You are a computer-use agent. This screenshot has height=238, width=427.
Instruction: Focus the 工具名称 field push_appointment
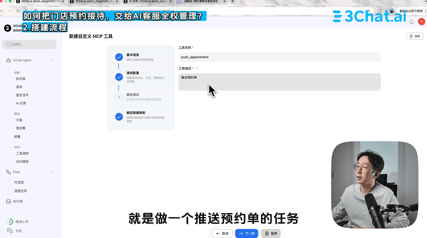(279, 57)
